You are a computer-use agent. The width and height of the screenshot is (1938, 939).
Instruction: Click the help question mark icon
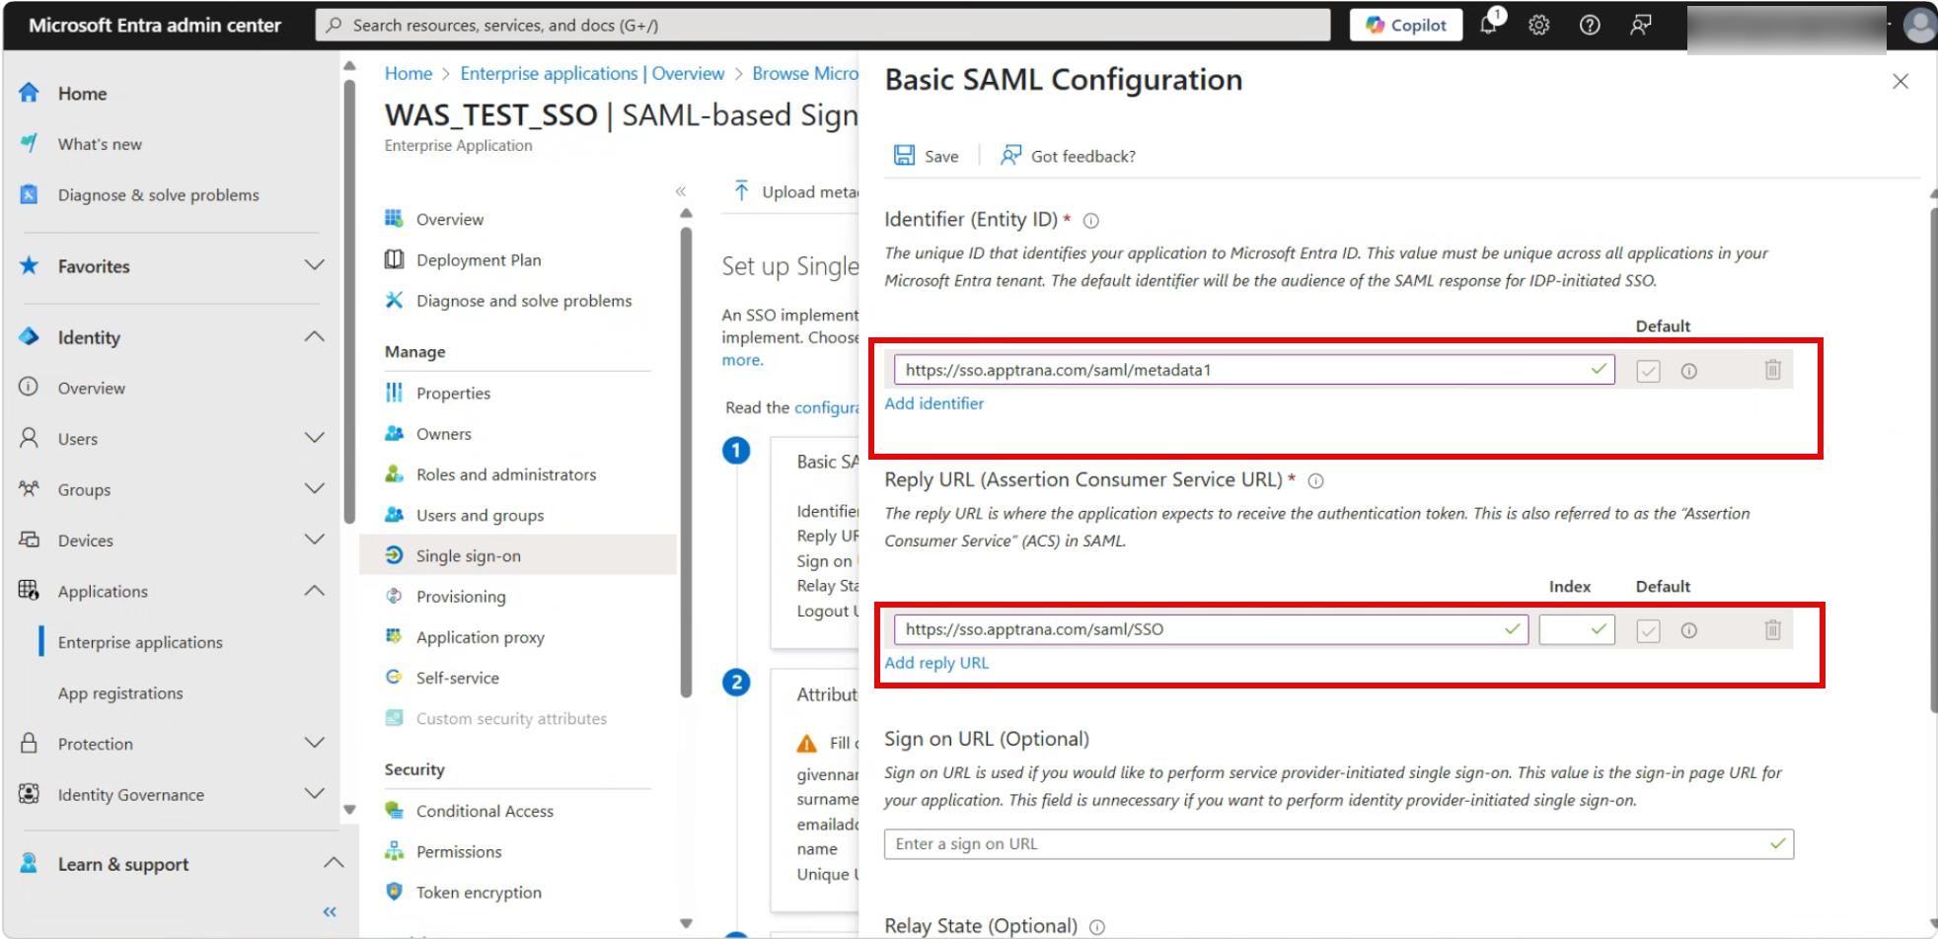click(x=1590, y=25)
